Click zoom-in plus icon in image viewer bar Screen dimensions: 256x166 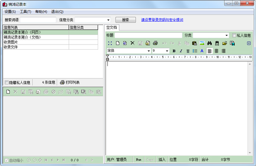pos(29,160)
